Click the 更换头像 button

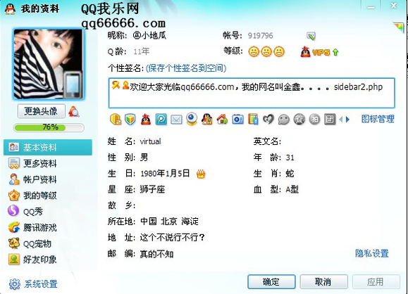(41, 111)
